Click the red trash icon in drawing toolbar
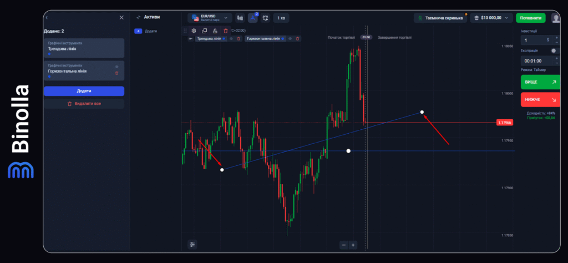This screenshot has width=568, height=263. point(225,31)
